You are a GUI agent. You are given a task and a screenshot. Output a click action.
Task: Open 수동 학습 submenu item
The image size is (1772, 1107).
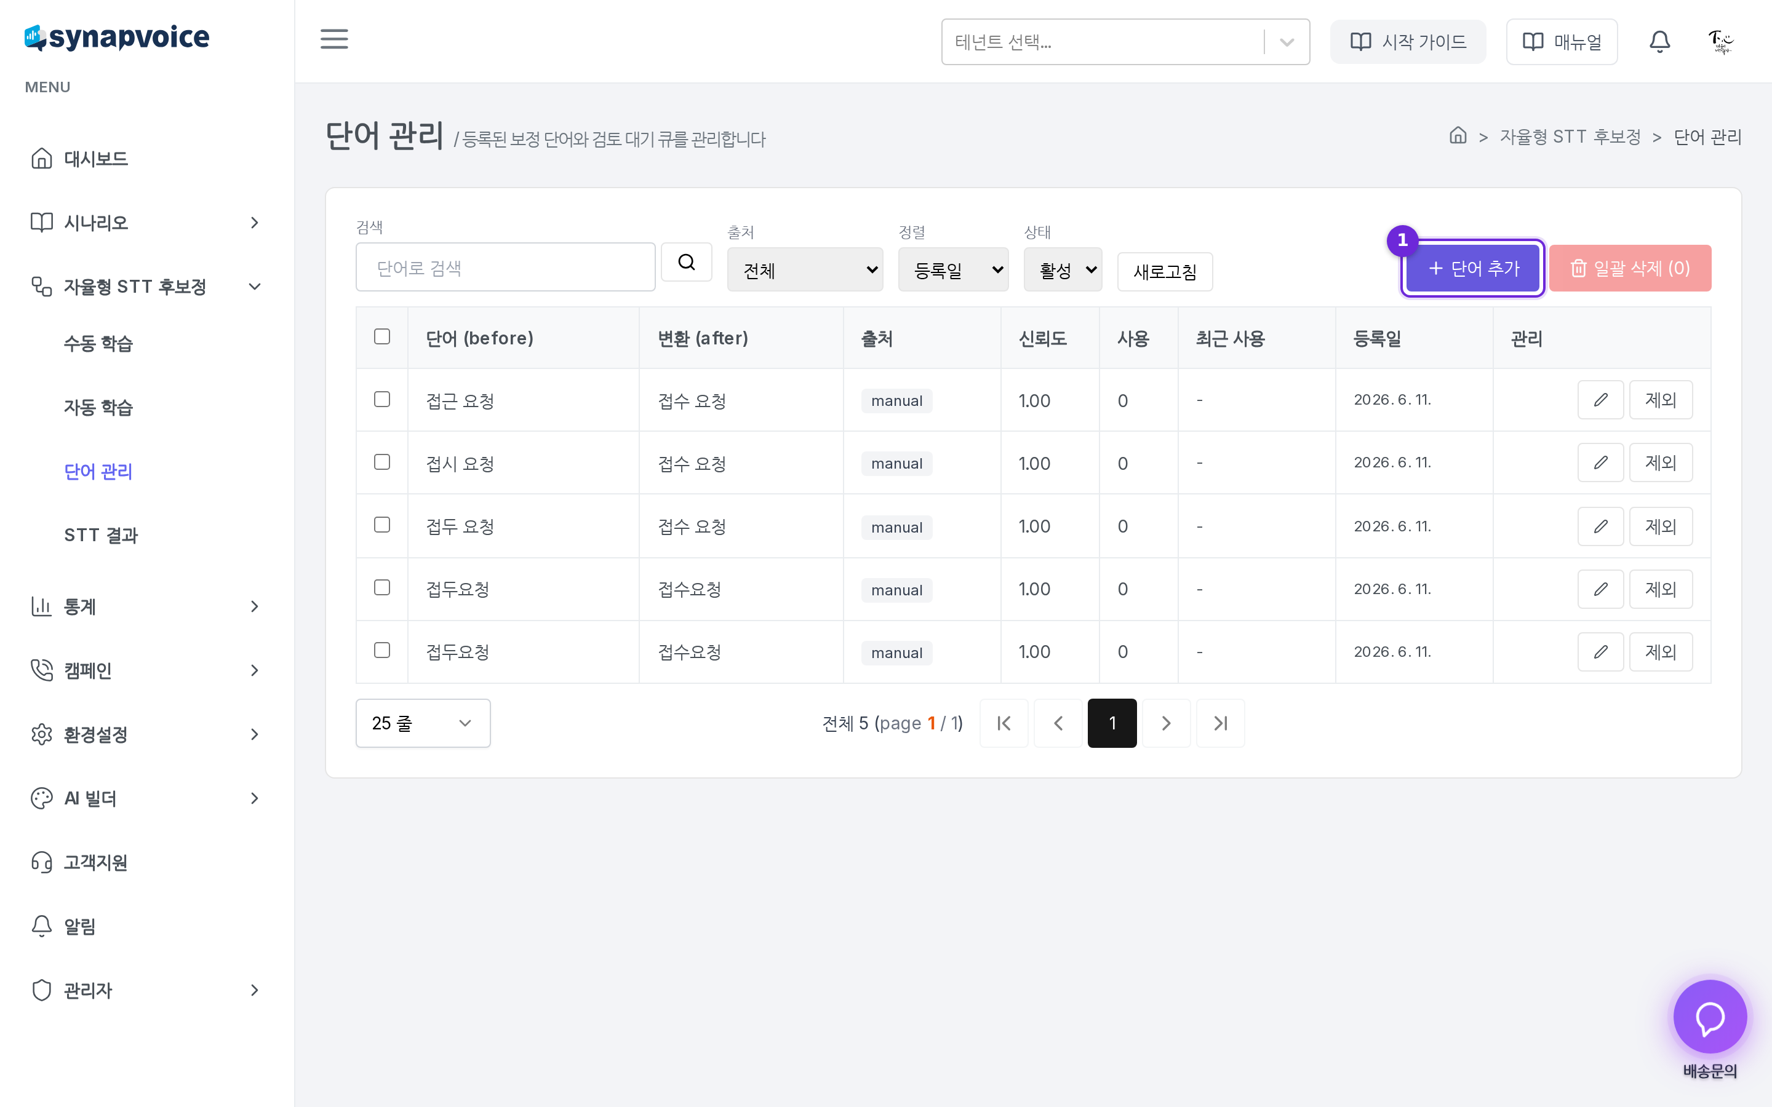(x=98, y=344)
